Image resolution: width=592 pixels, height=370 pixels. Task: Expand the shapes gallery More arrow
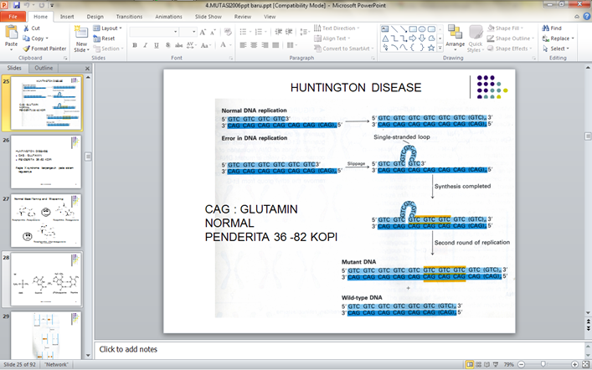click(440, 48)
